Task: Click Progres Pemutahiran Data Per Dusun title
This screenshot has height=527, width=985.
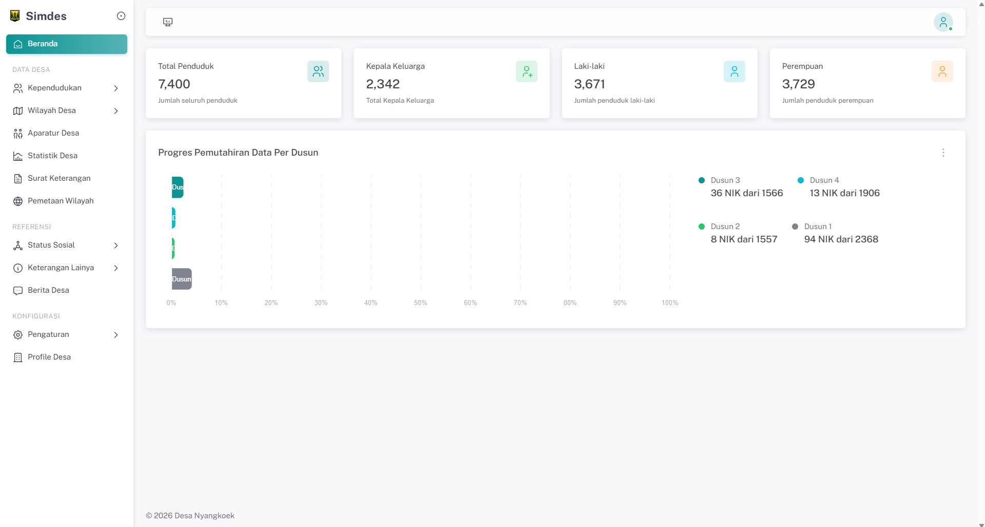Action: (x=238, y=153)
